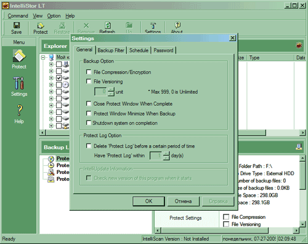Image resolution: width=308 pixels, height=244 pixels.
Task: Open Help in the left sidebar
Action: [19, 114]
